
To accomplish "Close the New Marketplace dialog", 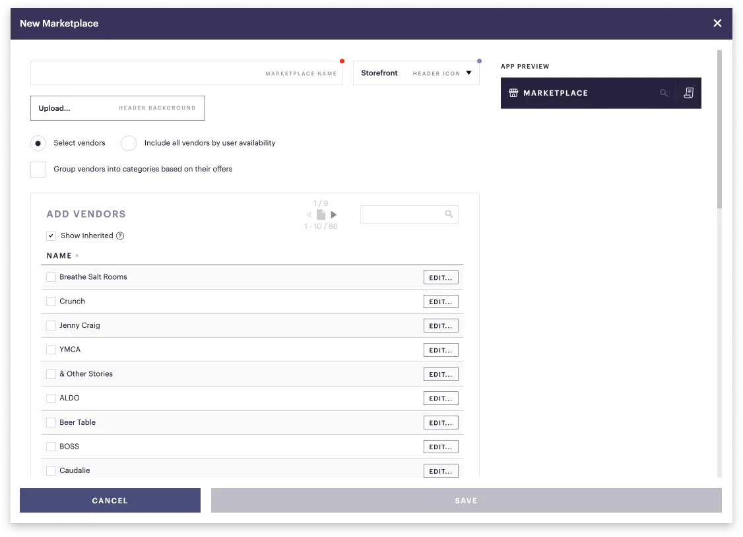I will tap(717, 23).
